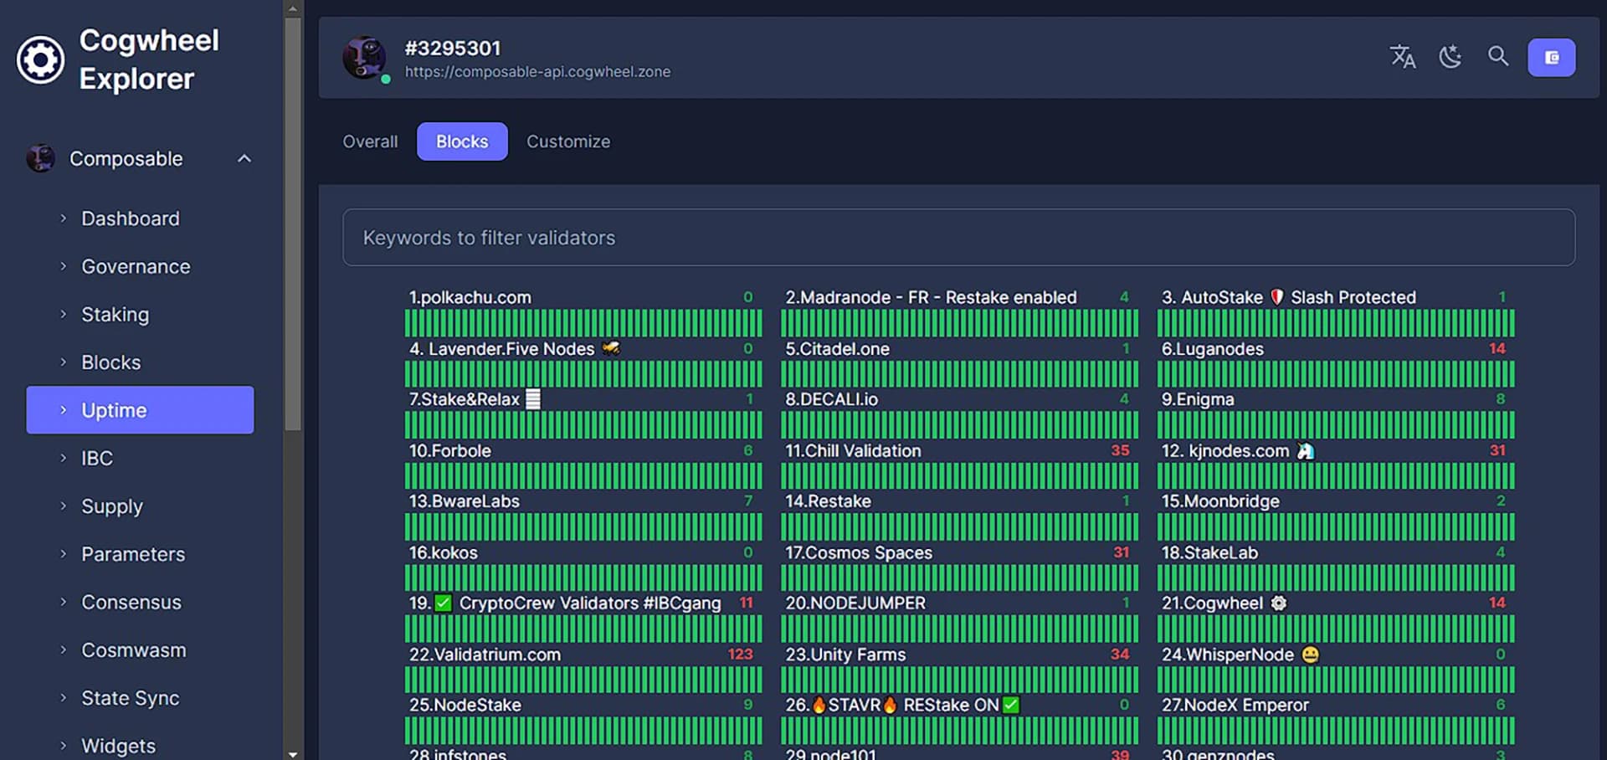Screen dimensions: 1607x760
Task: Click 27.NodeX Emperor validator name
Action: coord(1235,705)
